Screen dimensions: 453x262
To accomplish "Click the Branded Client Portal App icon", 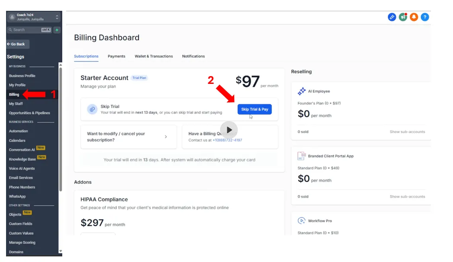I will (301, 156).
